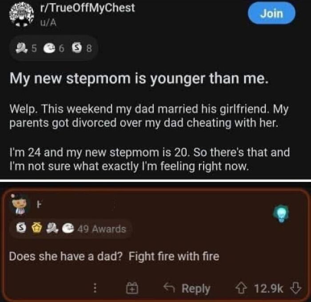
Task: Click the wholesome seal award with count 6
Action: [x=54, y=48]
